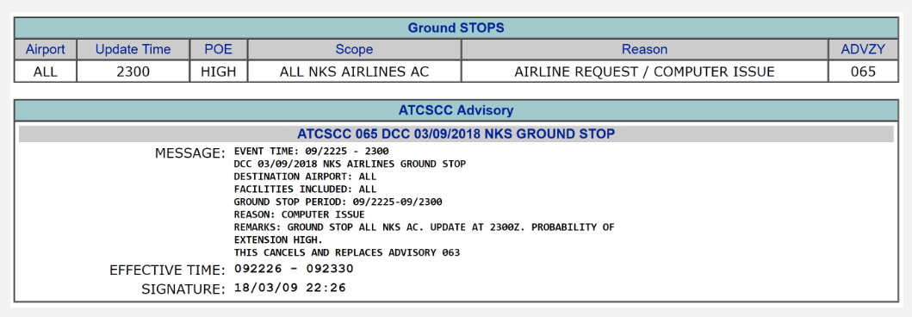Image resolution: width=912 pixels, height=317 pixels.
Task: Click the ATCSCC 065 DCC advisory title bar
Action: pos(456,134)
